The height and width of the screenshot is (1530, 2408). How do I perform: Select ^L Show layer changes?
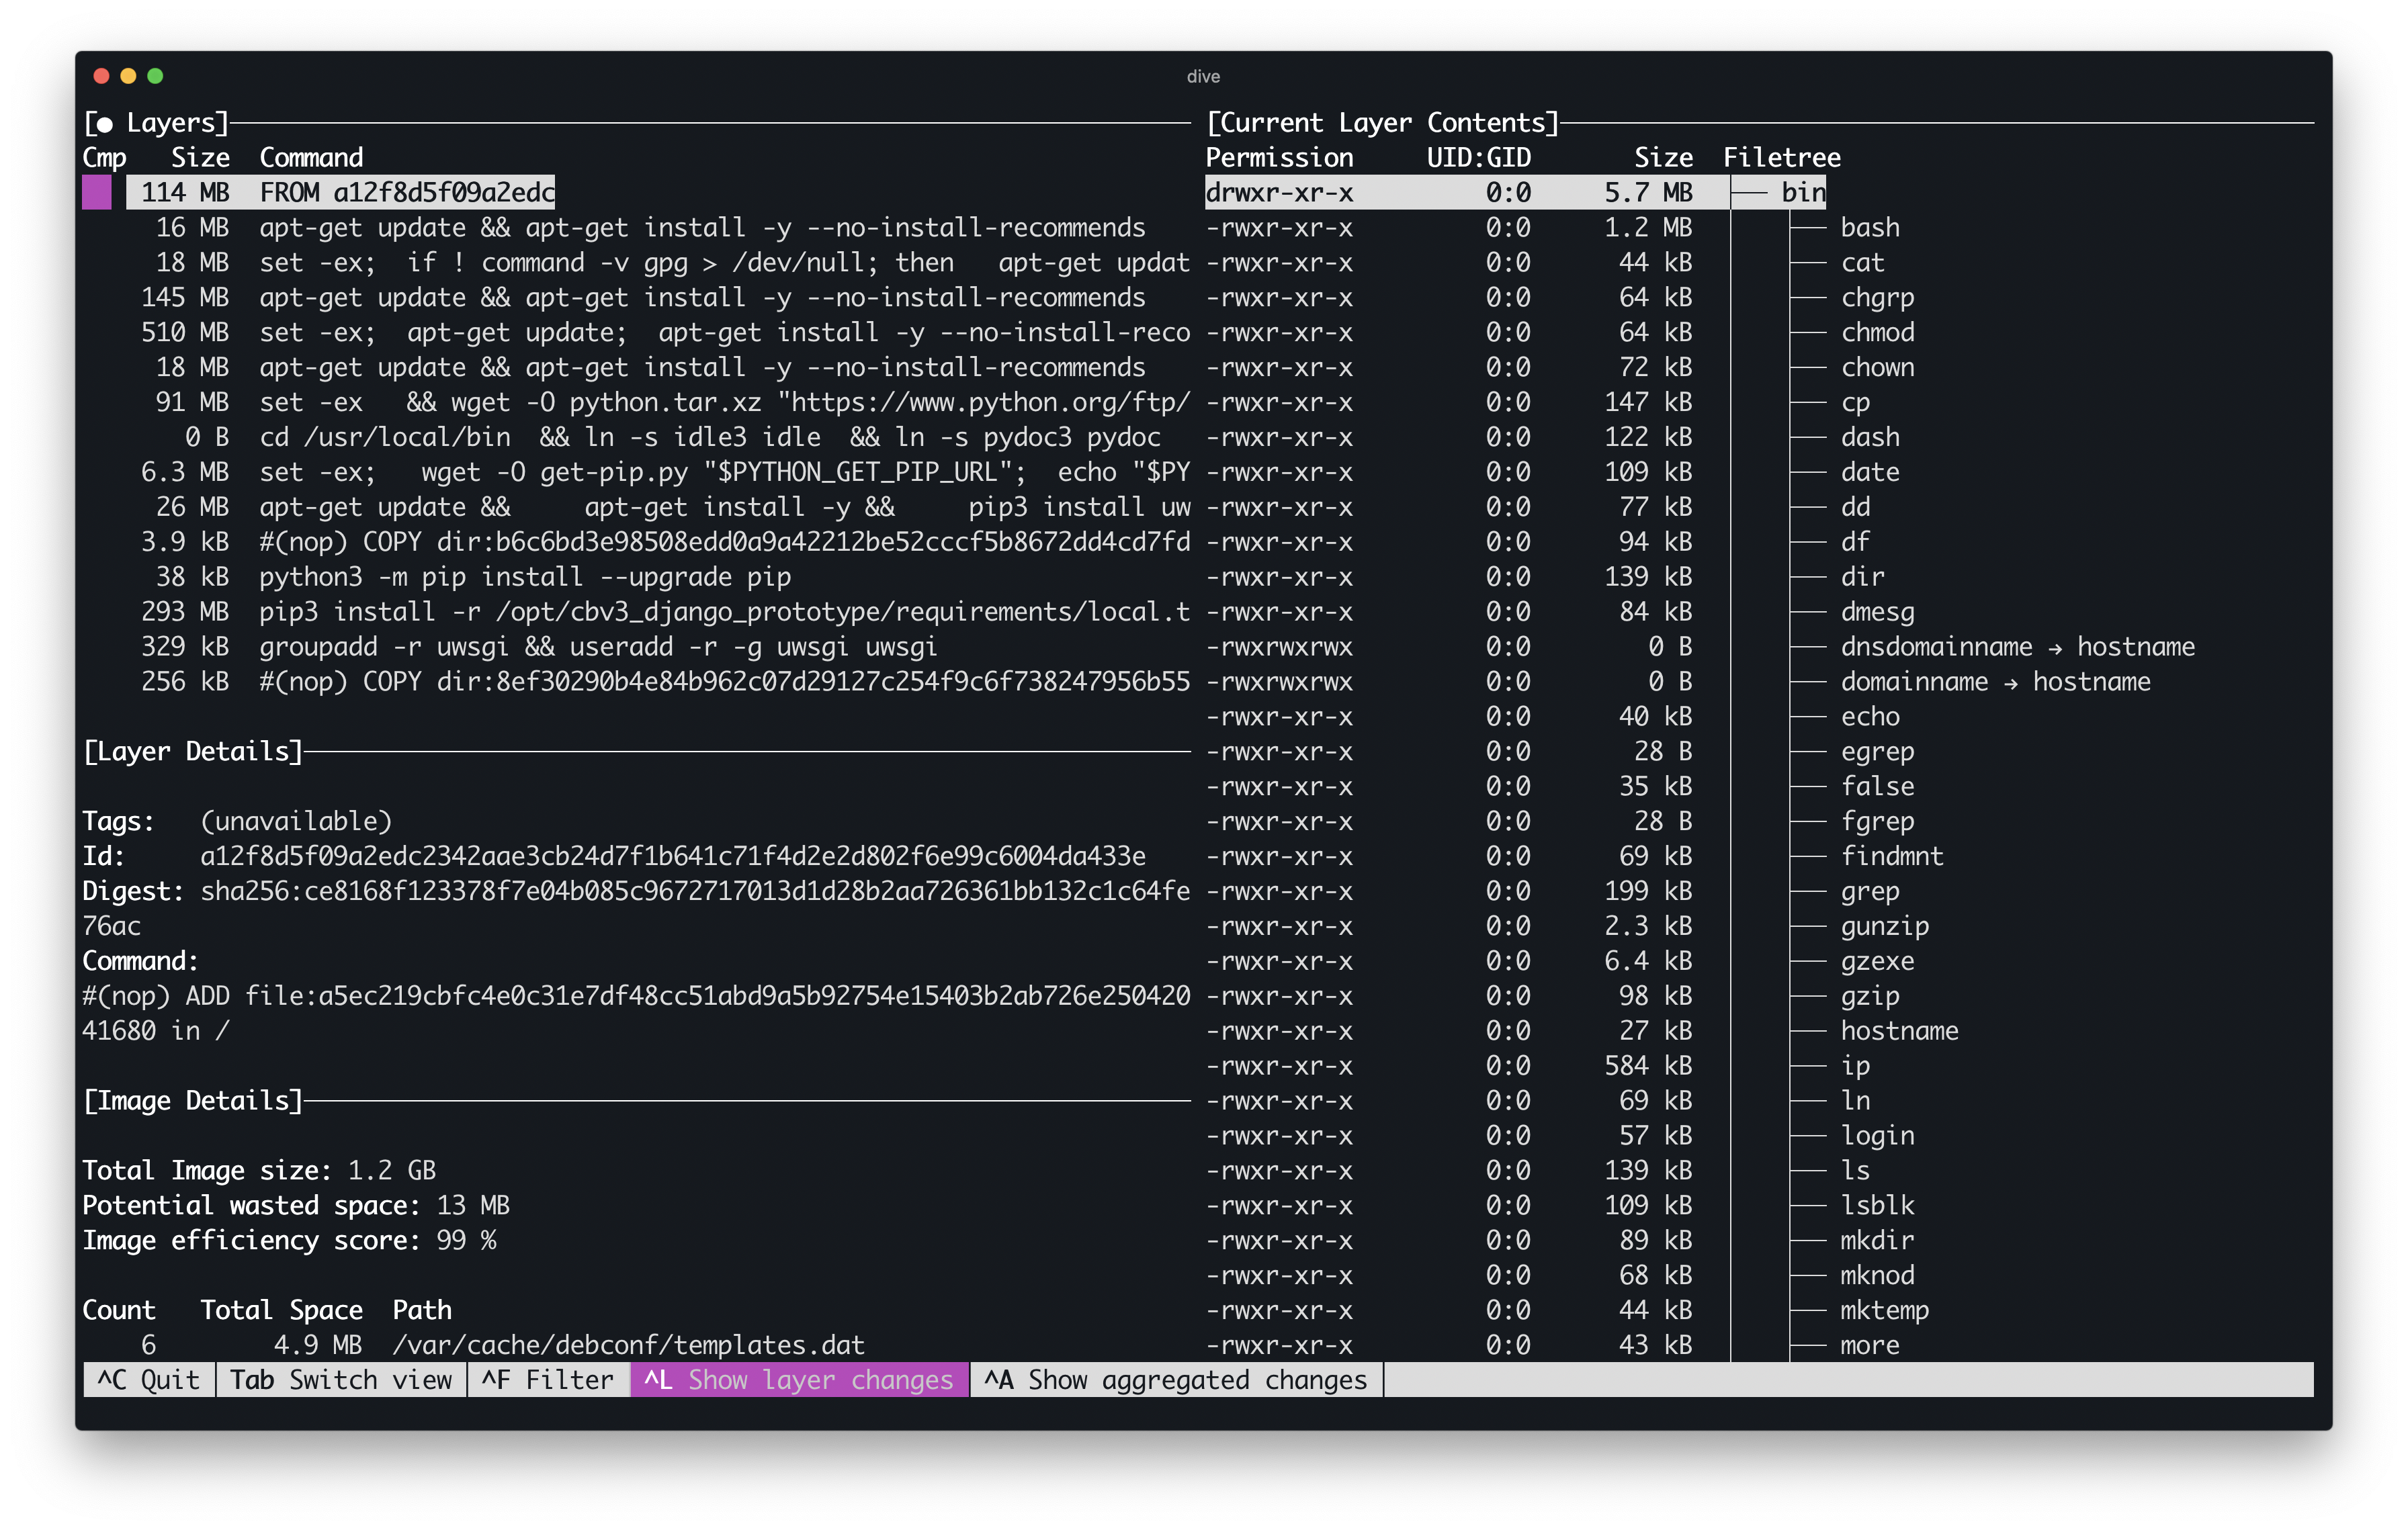(x=799, y=1379)
